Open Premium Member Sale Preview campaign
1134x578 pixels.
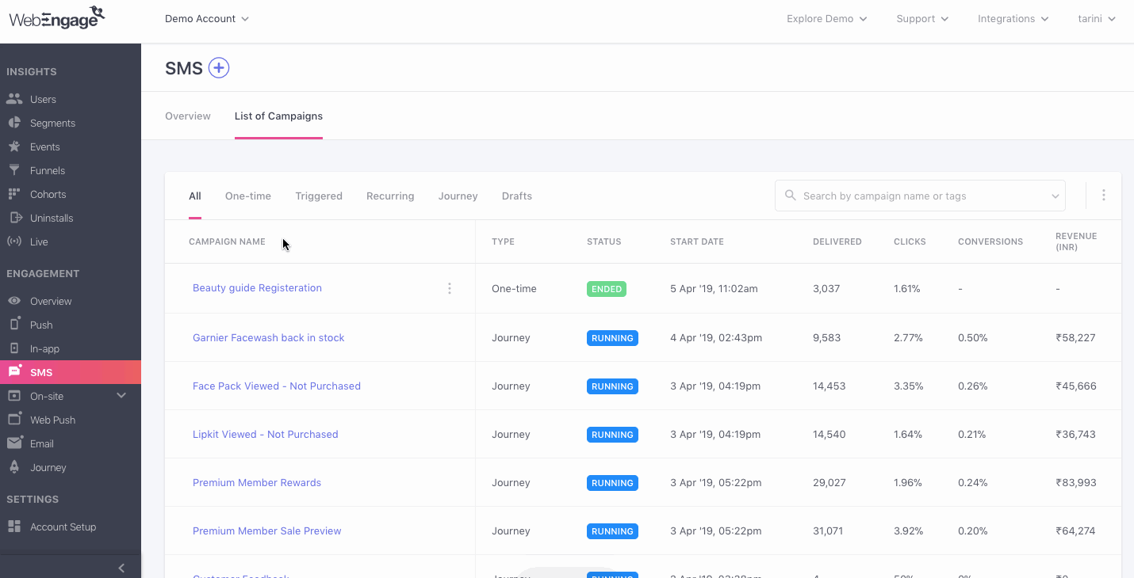coord(267,530)
